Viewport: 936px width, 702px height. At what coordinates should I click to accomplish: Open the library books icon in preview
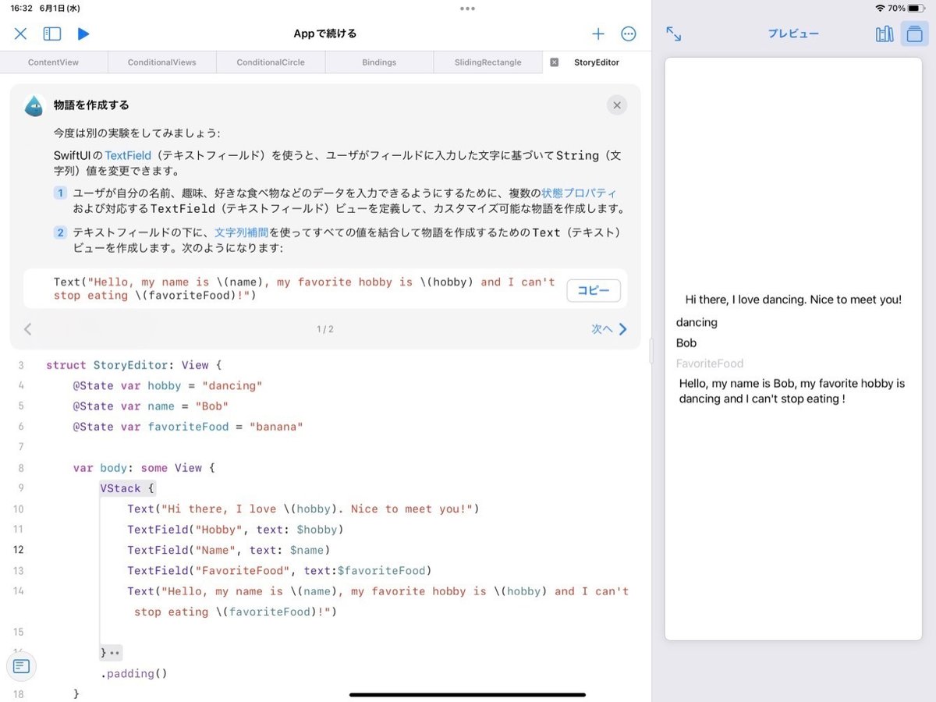(x=885, y=34)
